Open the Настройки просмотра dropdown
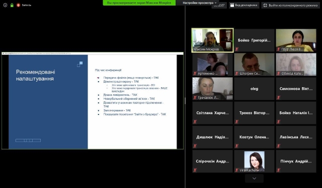Viewport: 322px width, 188px height. tap(199, 3)
